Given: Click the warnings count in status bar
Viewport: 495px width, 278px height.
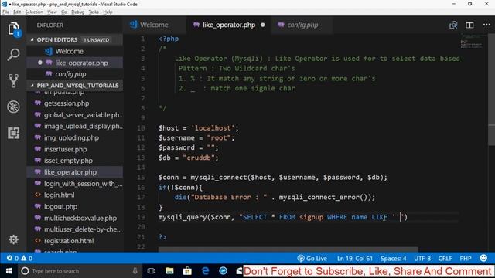Looking at the screenshot, I should coord(27,258).
